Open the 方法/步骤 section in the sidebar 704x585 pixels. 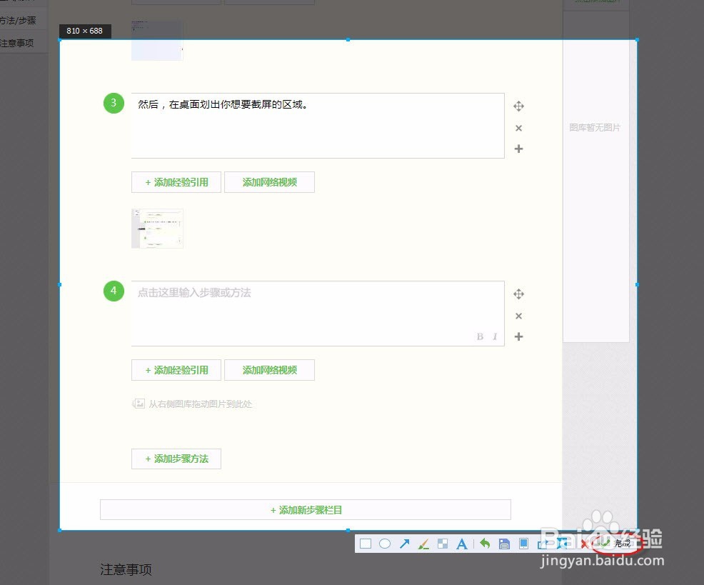tap(18, 21)
